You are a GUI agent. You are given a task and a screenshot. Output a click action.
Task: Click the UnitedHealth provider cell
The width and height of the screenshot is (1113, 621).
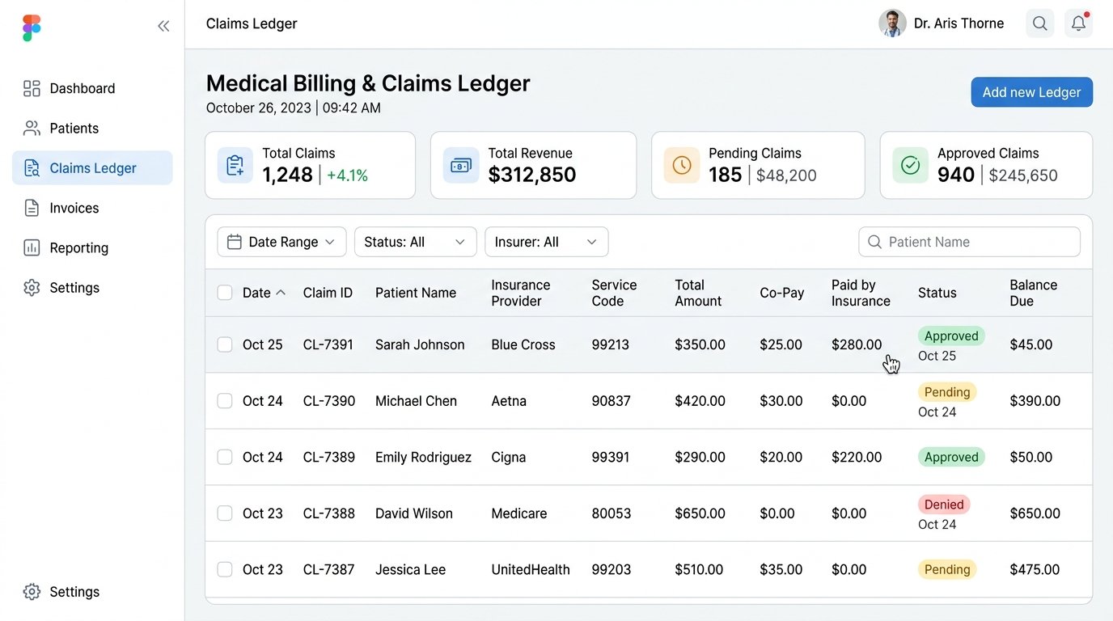[x=531, y=569]
